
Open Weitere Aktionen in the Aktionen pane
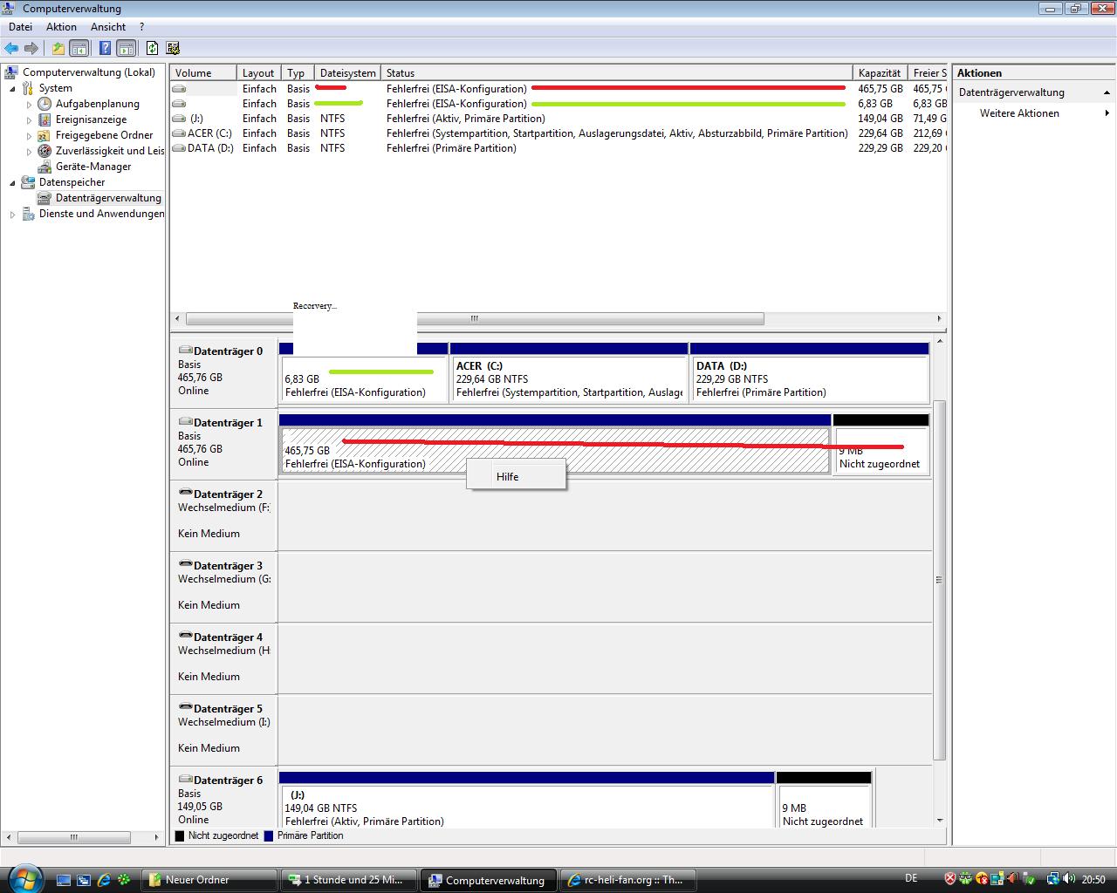[1019, 113]
